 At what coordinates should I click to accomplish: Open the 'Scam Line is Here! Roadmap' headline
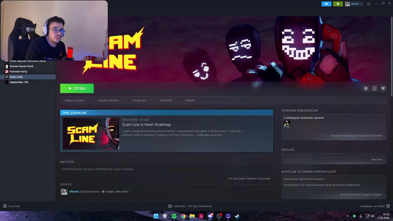[146, 125]
